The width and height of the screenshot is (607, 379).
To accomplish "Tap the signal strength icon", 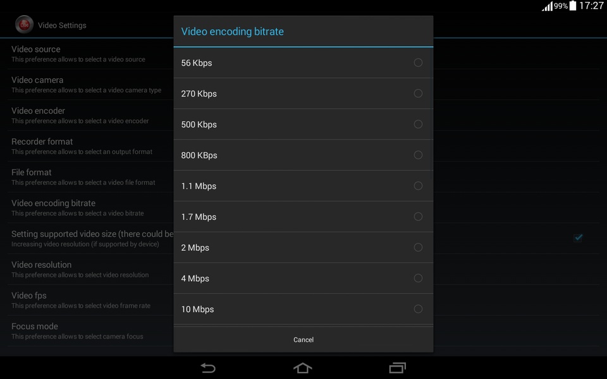I will click(547, 6).
